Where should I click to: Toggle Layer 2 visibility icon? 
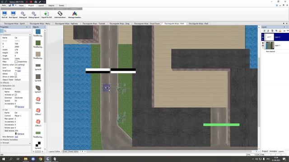[x=263, y=35]
